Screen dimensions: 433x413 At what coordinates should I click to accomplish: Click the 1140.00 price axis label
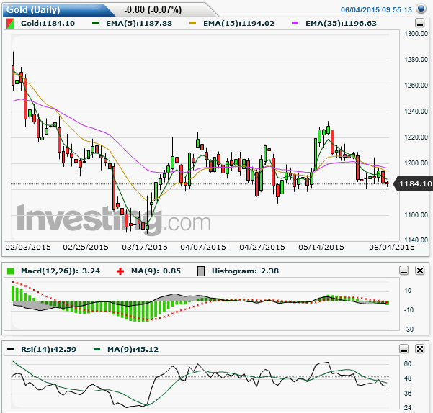tap(416, 240)
